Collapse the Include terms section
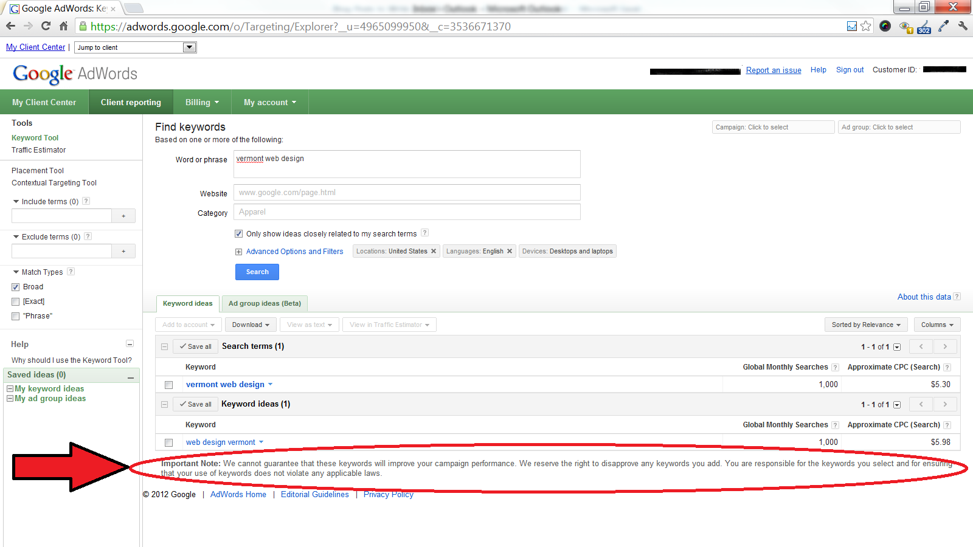 [x=16, y=201]
